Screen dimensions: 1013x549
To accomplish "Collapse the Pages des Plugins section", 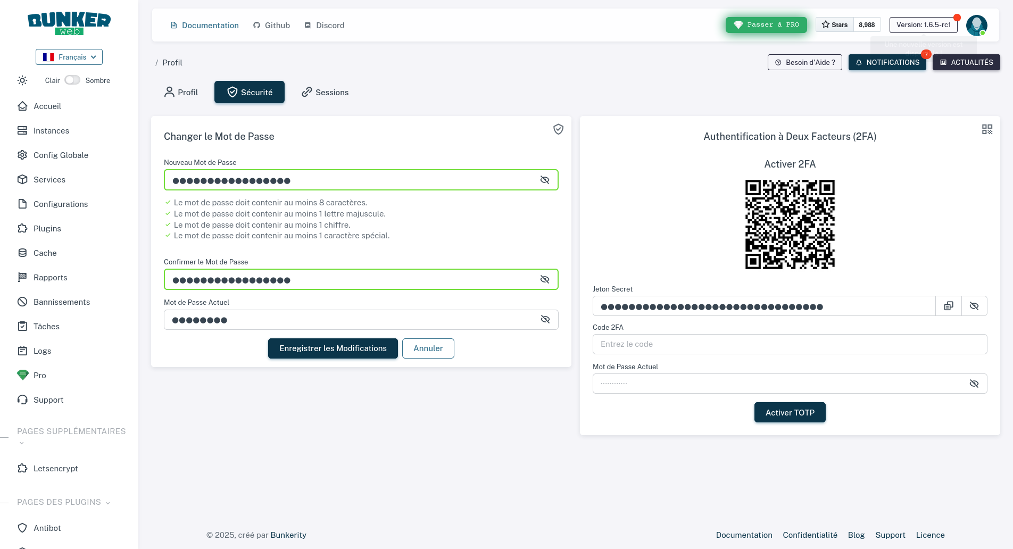I will (108, 503).
